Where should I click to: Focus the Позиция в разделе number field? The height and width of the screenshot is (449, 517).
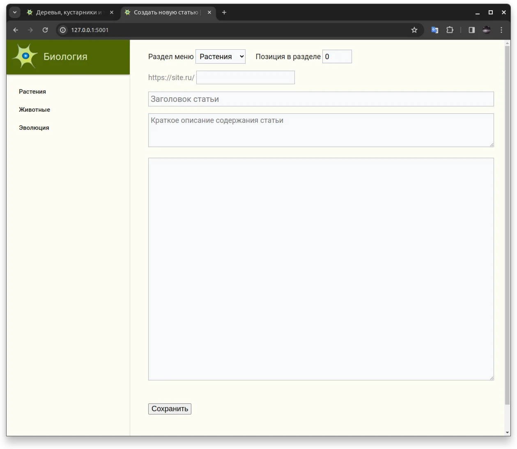point(337,57)
